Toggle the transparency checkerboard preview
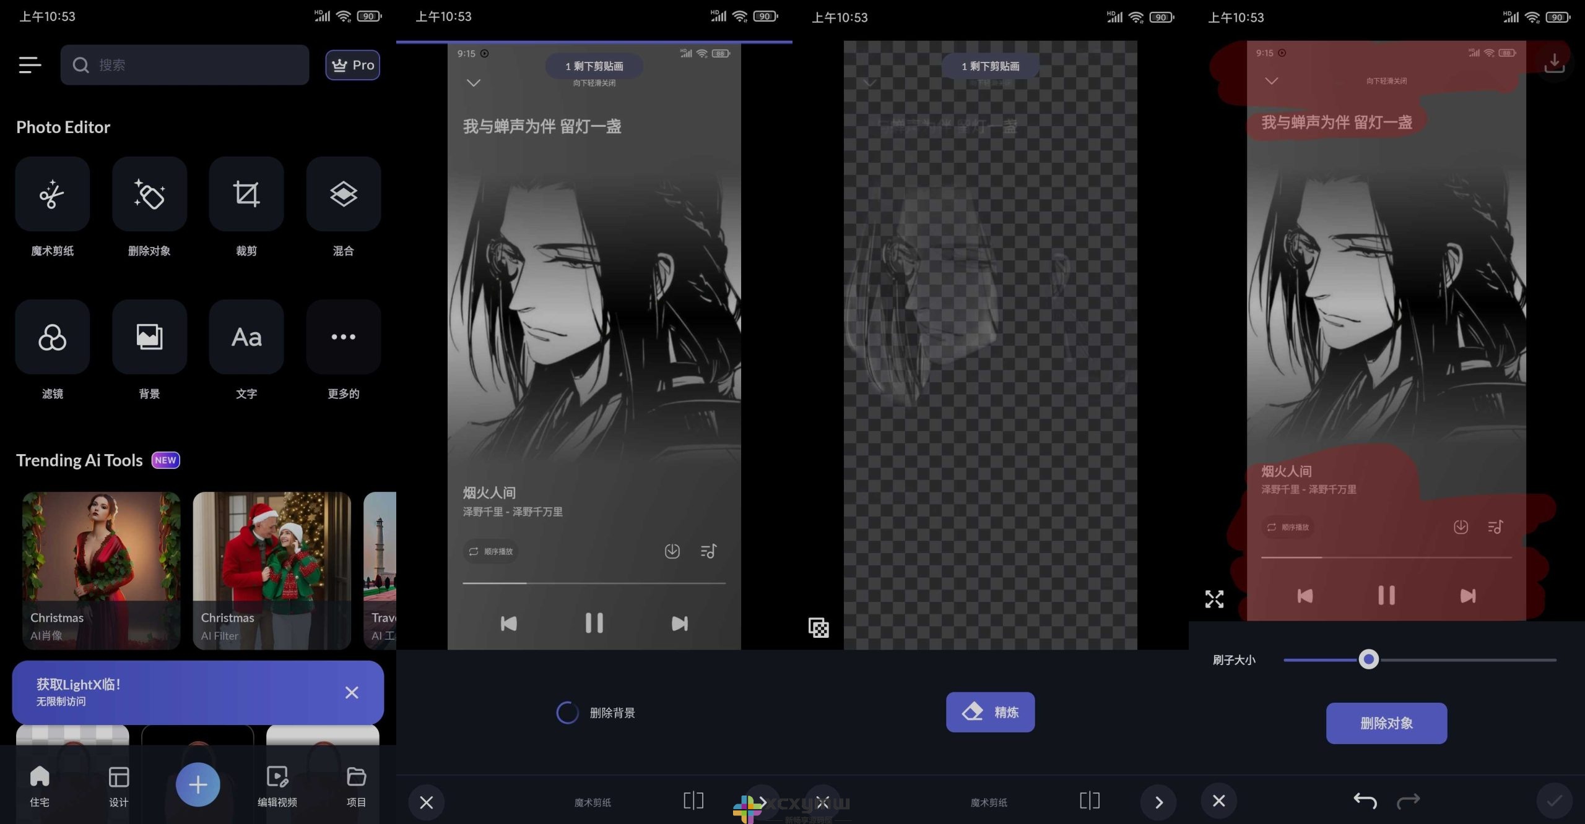1585x824 pixels. click(817, 628)
